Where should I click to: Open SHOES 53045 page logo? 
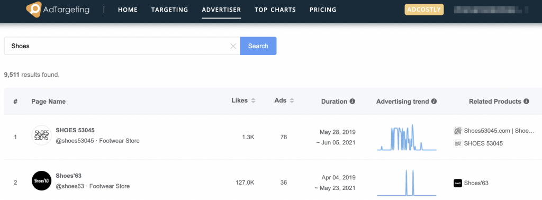pyautogui.click(x=41, y=135)
